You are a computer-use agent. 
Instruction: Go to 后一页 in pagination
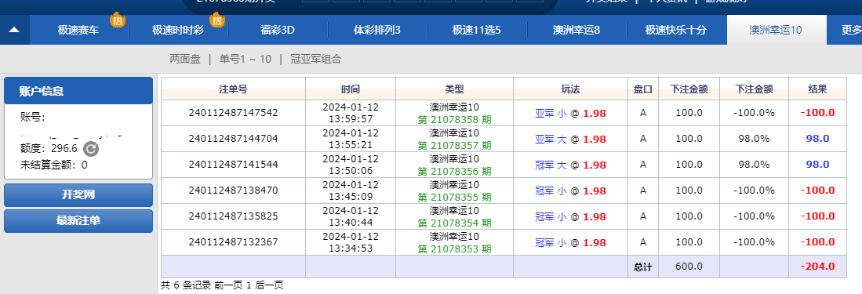tap(269, 285)
